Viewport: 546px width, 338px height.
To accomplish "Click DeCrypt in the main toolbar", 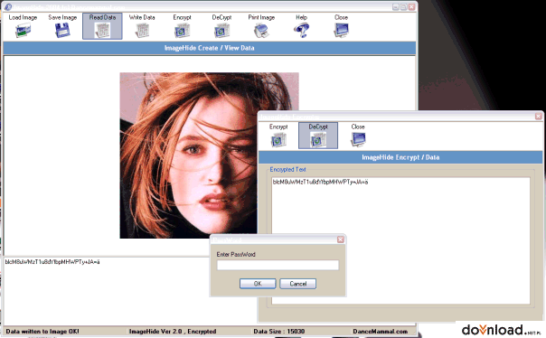I will 221,26.
